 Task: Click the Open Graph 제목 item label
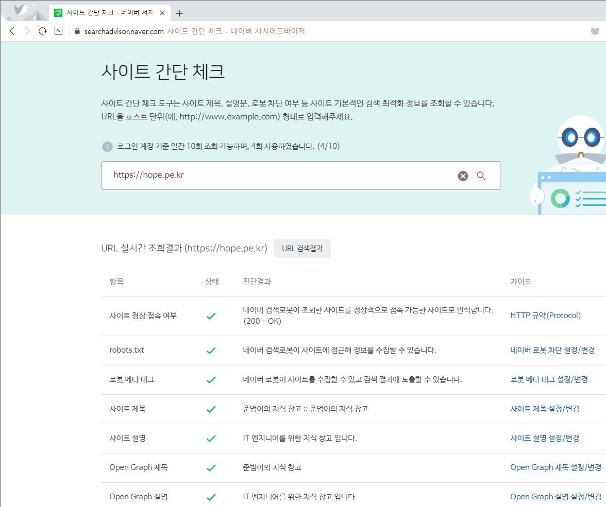[138, 467]
